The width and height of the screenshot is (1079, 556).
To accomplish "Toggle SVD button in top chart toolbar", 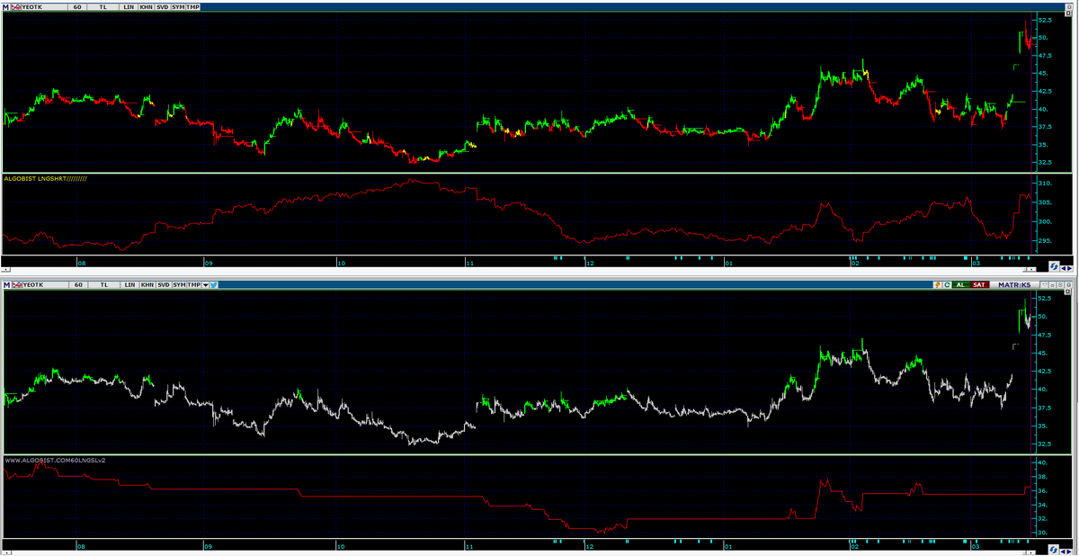I will [x=163, y=7].
